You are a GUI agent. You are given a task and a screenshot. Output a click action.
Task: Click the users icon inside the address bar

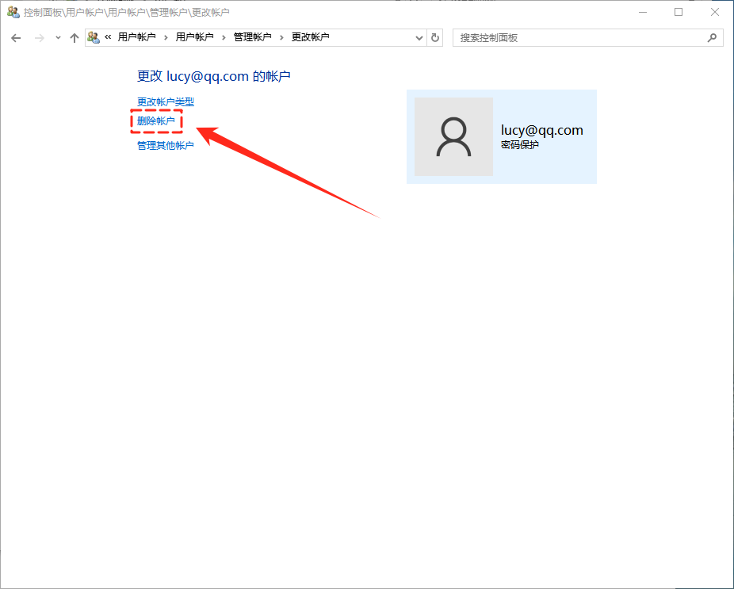coord(94,37)
